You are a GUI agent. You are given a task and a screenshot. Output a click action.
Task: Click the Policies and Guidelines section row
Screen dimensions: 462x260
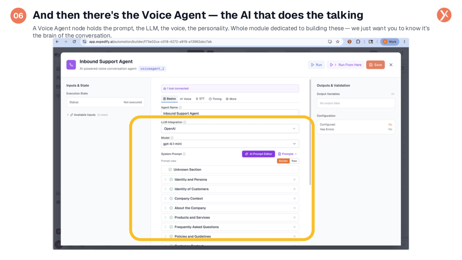[230, 236]
